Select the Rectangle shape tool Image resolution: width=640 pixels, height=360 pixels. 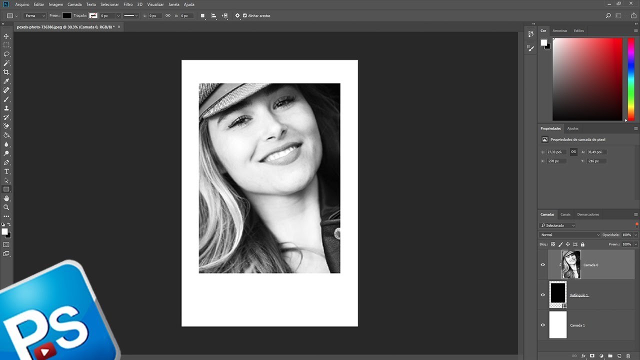click(x=6, y=189)
